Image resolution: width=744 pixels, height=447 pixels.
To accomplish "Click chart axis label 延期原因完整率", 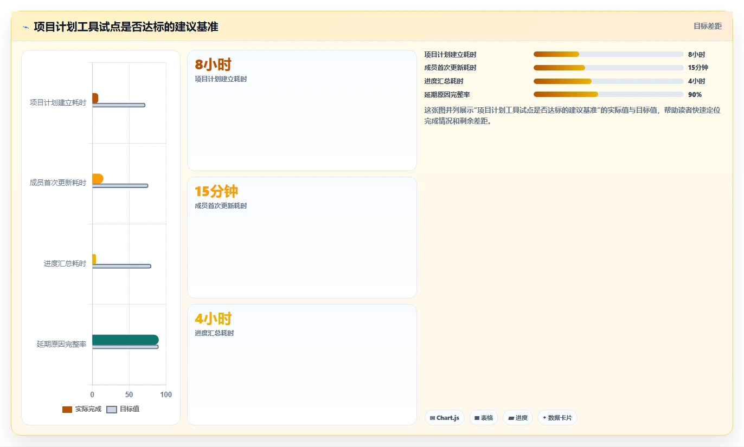I will tap(62, 344).
